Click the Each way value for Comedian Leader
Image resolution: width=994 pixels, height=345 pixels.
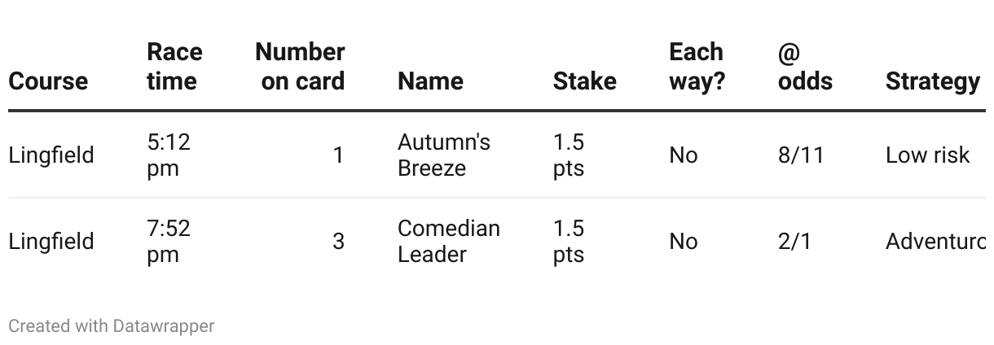(x=684, y=242)
